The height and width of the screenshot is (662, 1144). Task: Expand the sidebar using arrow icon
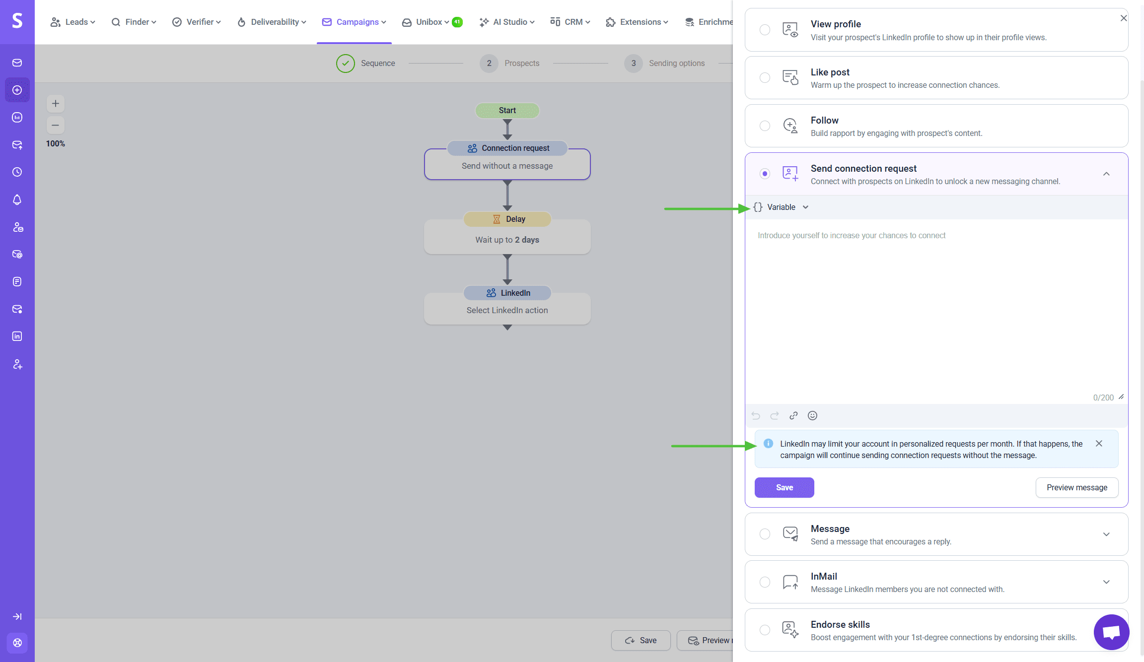(x=17, y=616)
